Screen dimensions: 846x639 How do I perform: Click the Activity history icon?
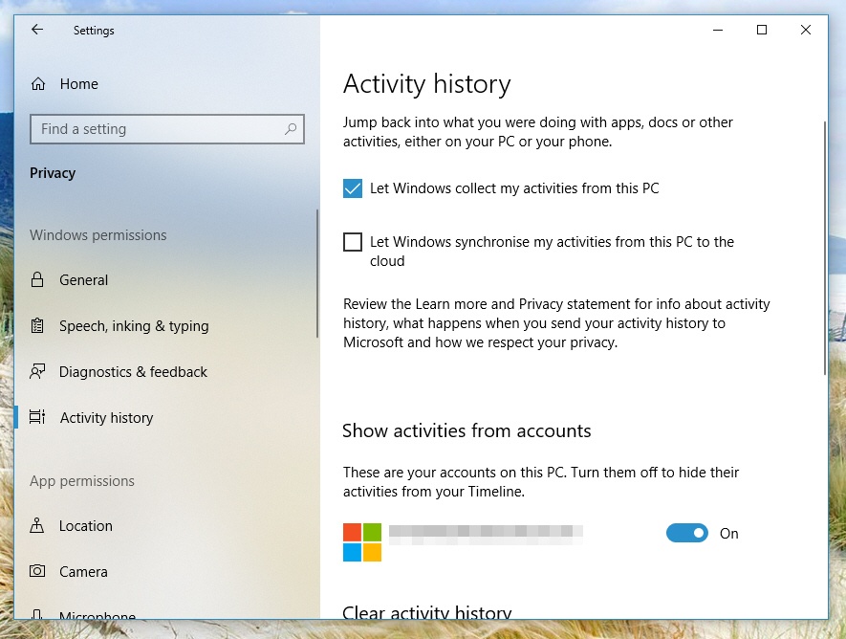tap(38, 418)
